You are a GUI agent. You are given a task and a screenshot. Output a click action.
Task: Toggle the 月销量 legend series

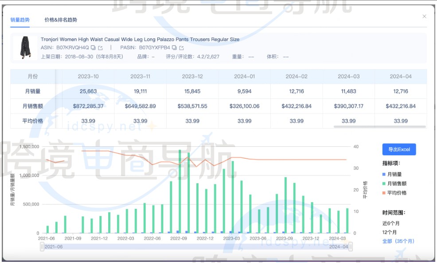click(394, 174)
